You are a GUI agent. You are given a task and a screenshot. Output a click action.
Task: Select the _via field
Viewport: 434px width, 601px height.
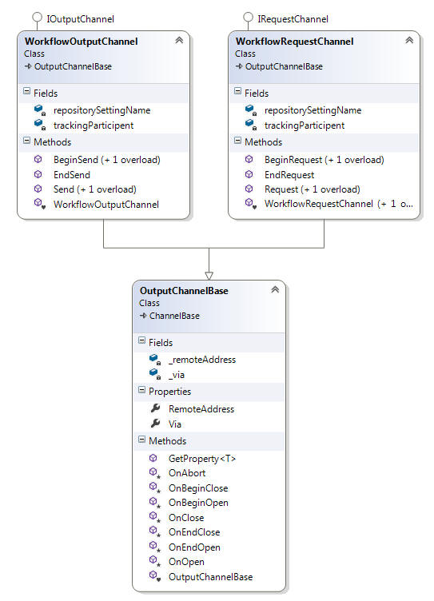pos(177,375)
